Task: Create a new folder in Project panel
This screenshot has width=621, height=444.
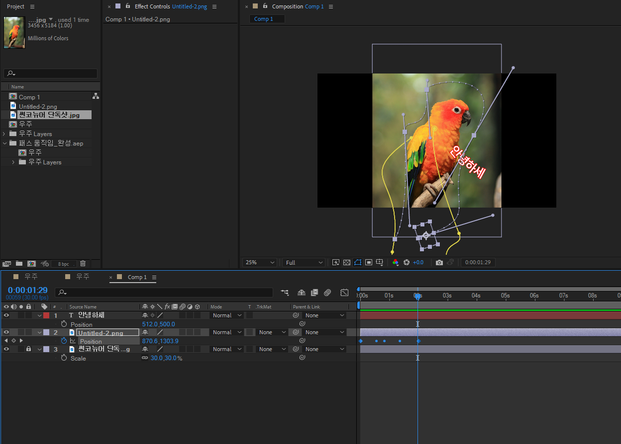Action: pos(19,264)
